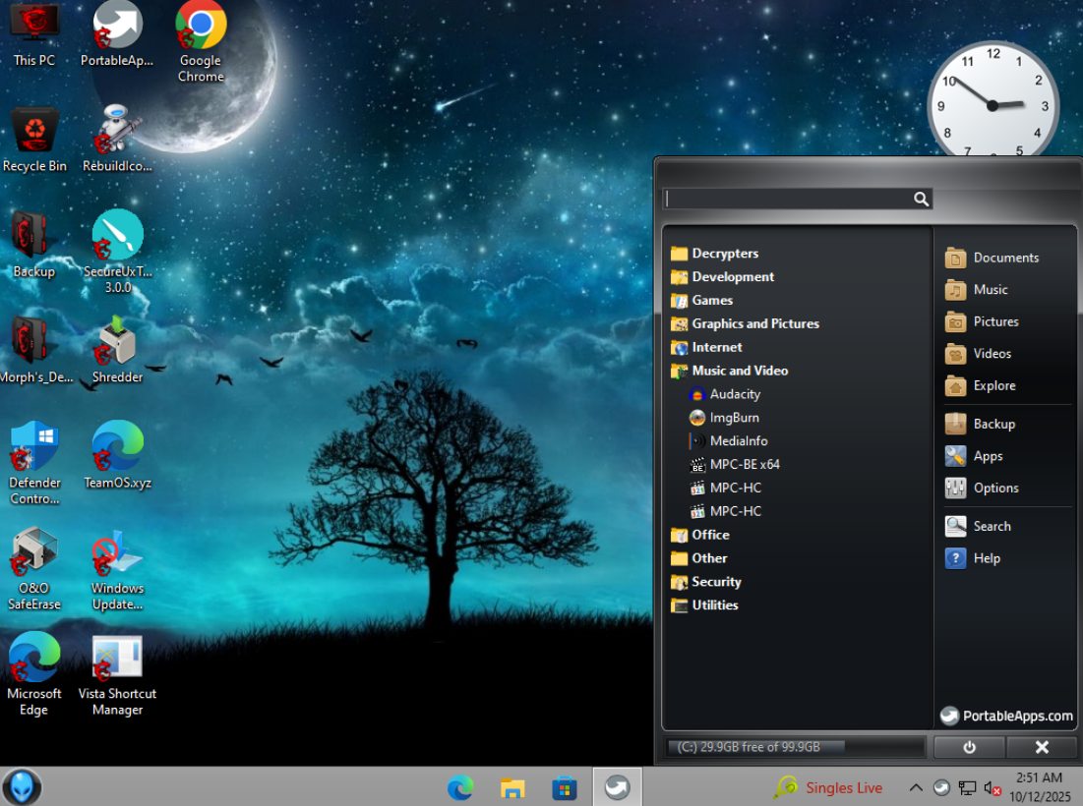
Task: Expand the Utilities category folder
Action: pyautogui.click(x=714, y=605)
